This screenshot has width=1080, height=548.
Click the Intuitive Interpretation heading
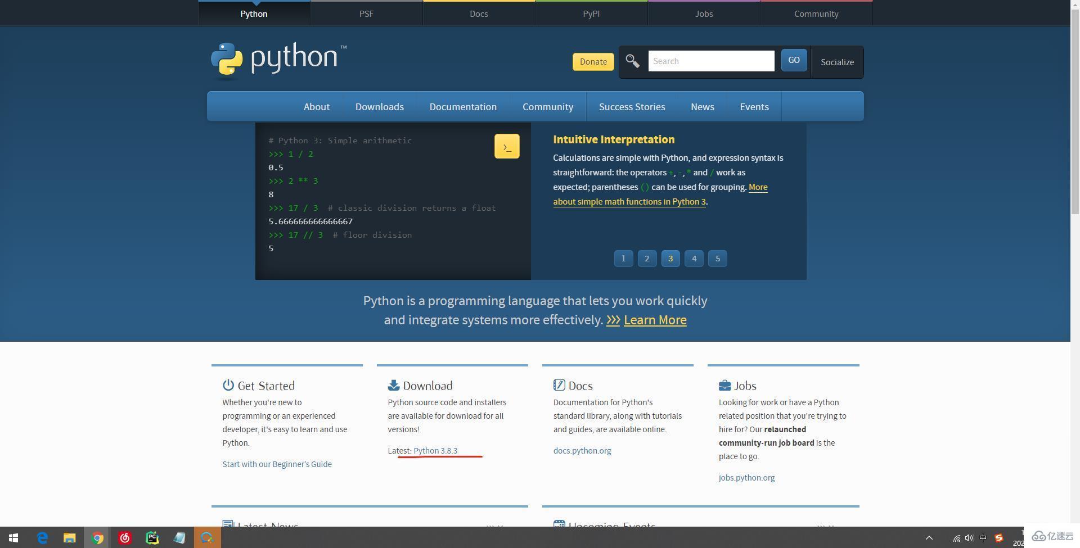[614, 139]
